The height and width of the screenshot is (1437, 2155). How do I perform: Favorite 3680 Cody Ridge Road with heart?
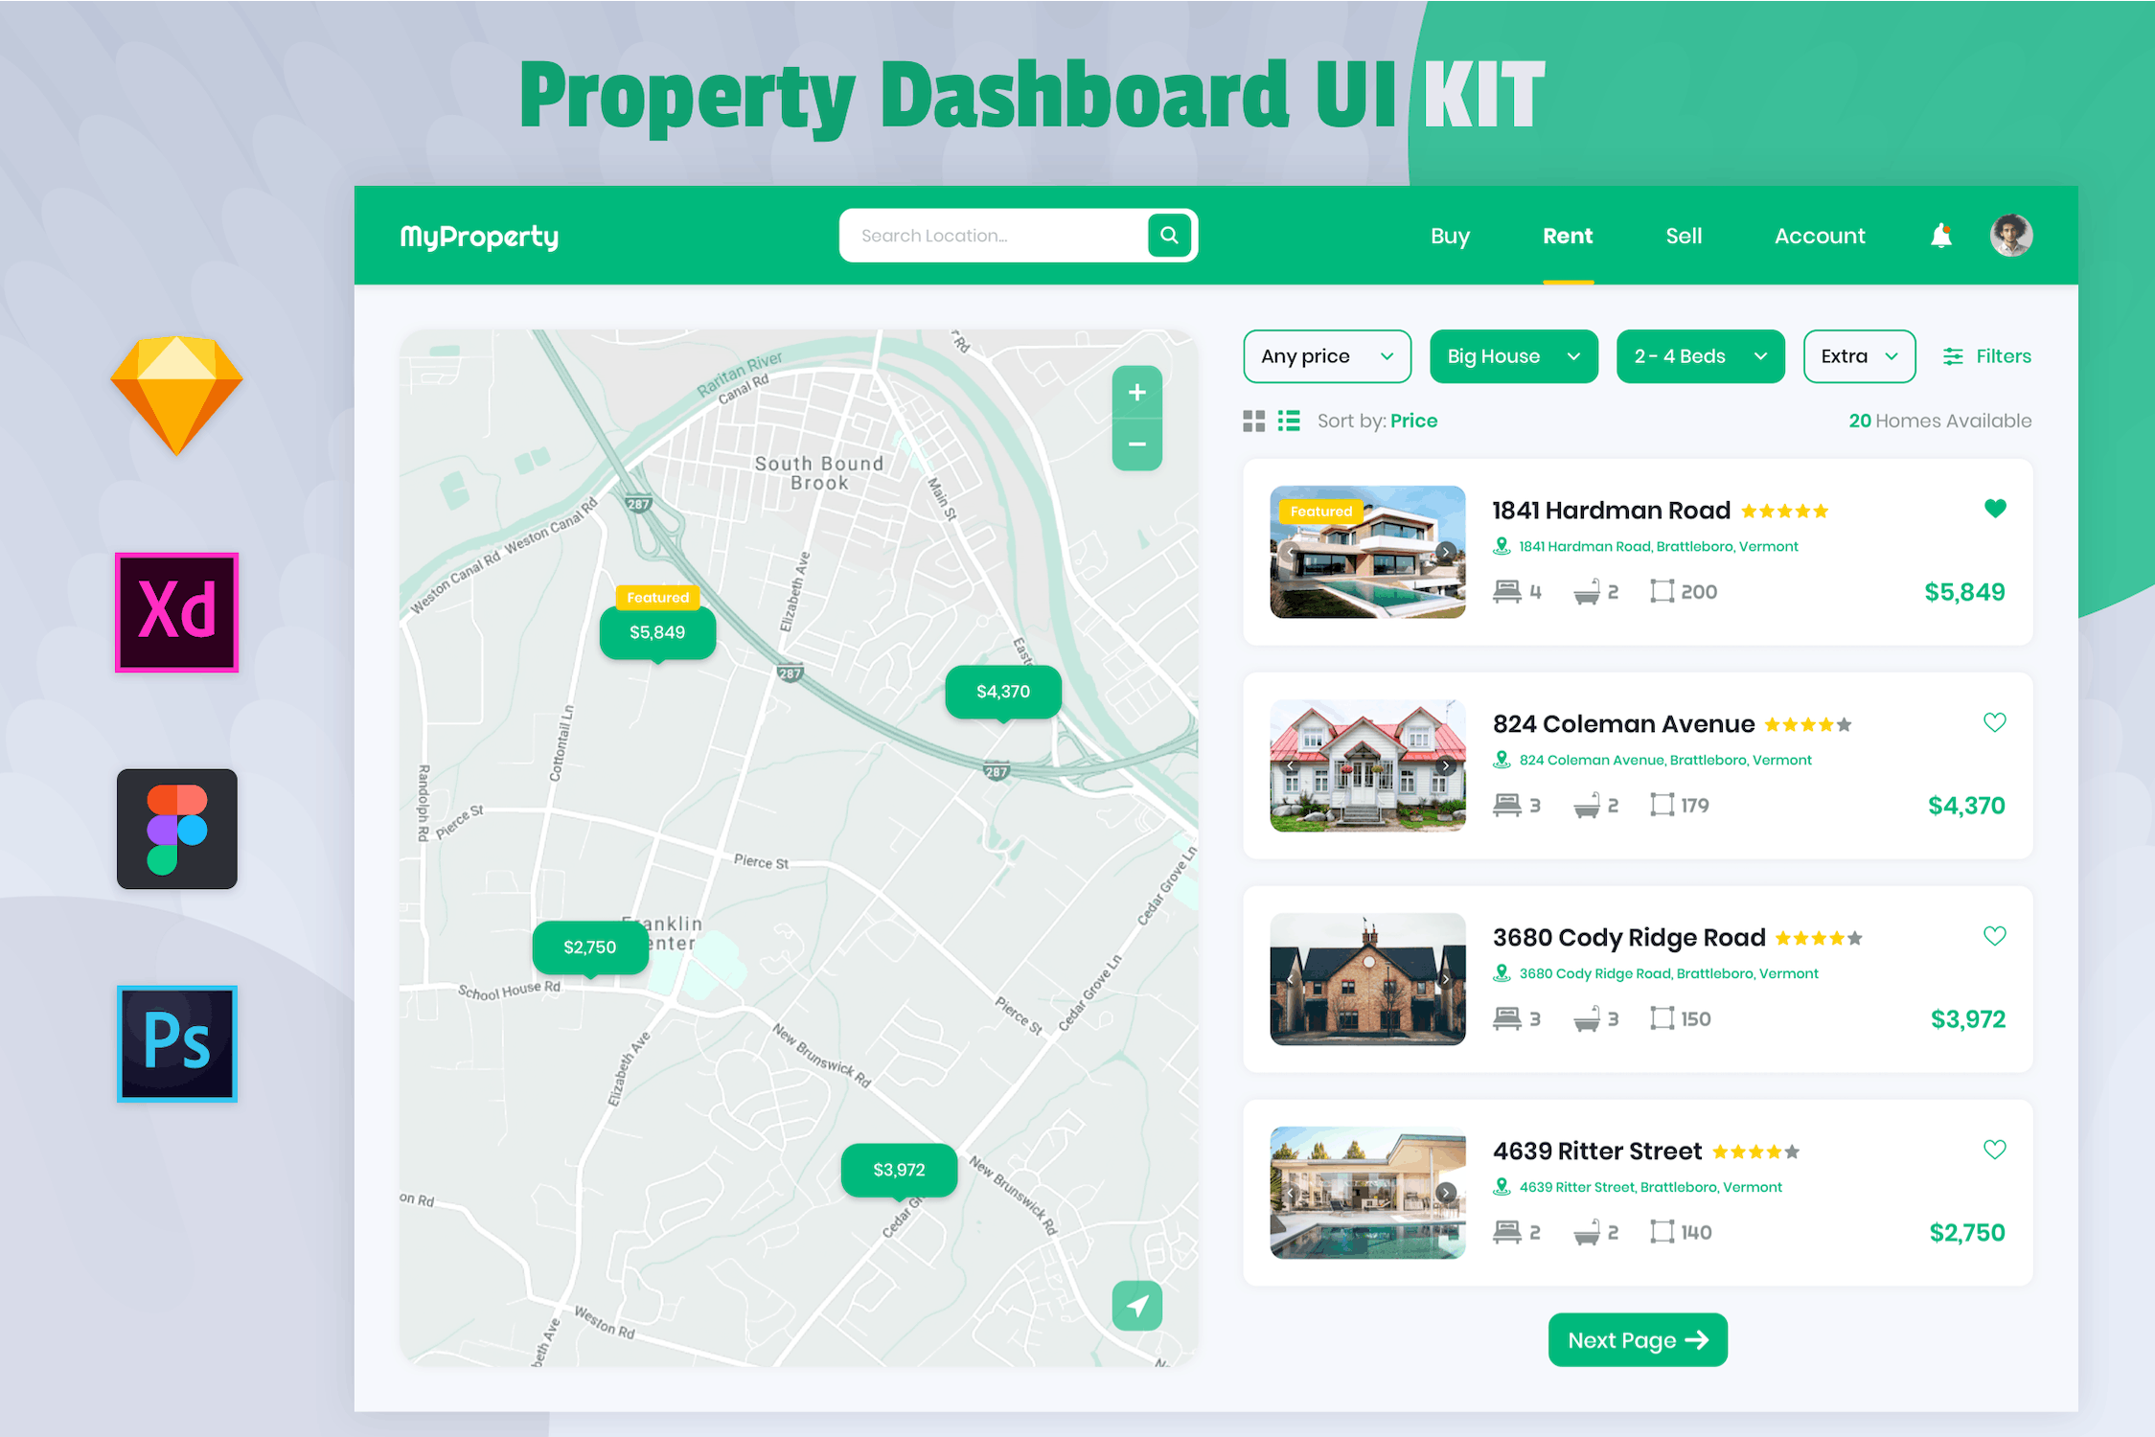coord(1995,936)
